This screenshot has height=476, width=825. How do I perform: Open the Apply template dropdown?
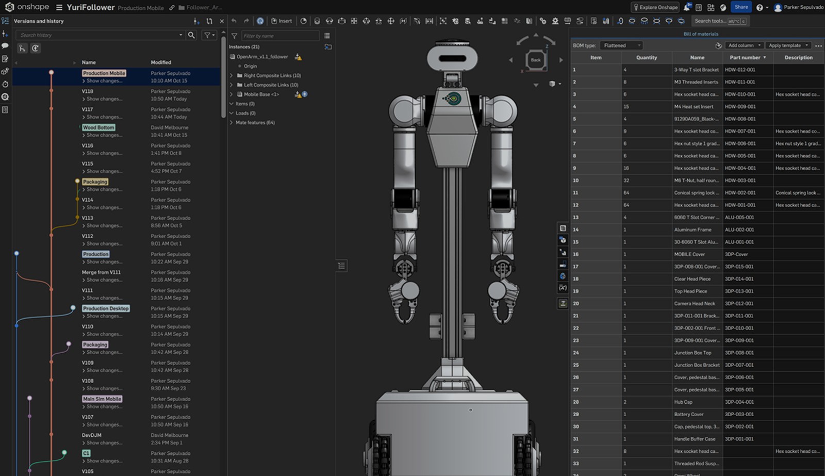coord(788,45)
